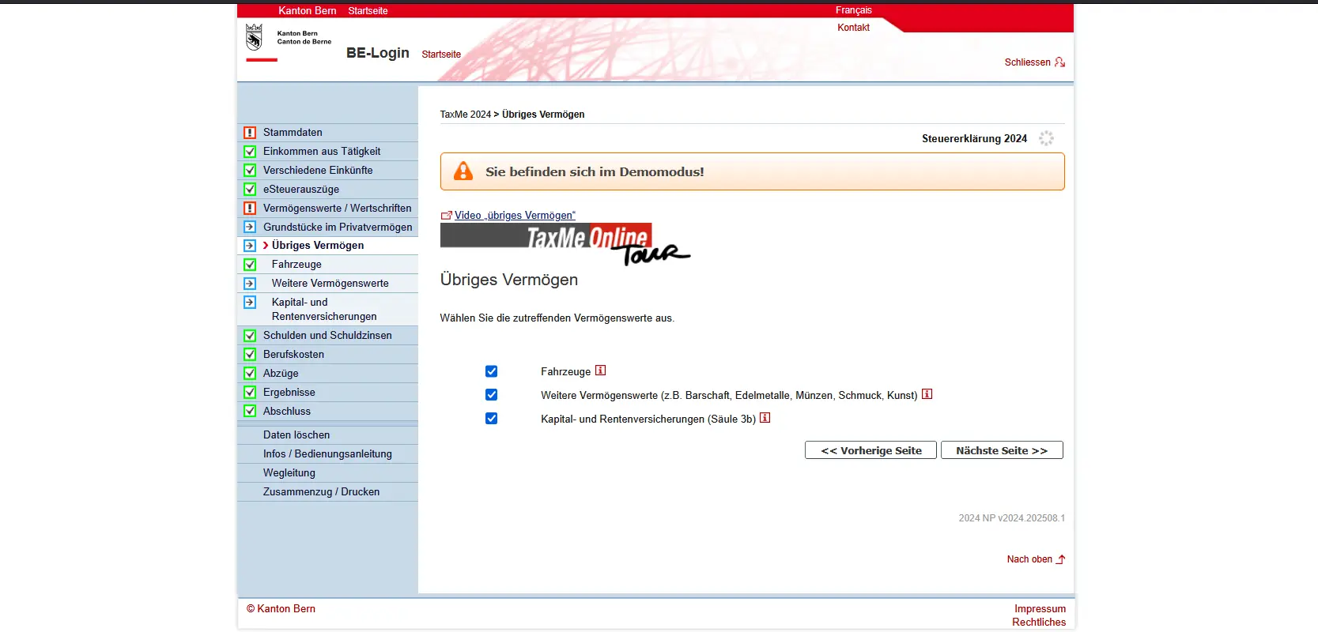Disable Kapital- und Rentenversicherungen (Säule 3b) checkbox
1318x632 pixels.
(491, 419)
